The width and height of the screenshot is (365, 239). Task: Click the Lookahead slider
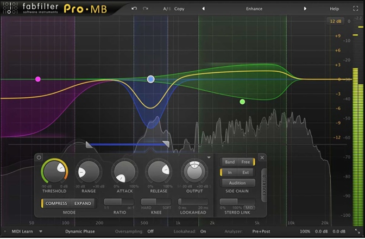pos(193,202)
